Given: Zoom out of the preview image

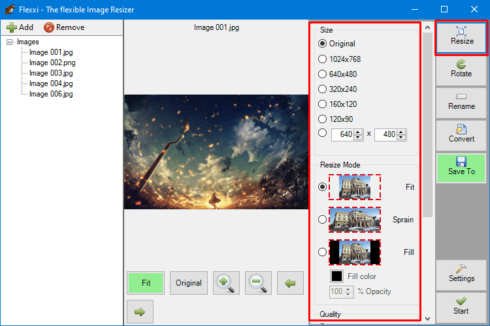Looking at the screenshot, I should (x=258, y=283).
